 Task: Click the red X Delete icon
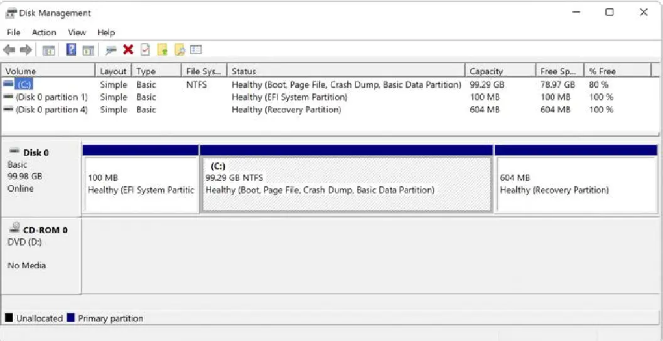click(x=128, y=50)
